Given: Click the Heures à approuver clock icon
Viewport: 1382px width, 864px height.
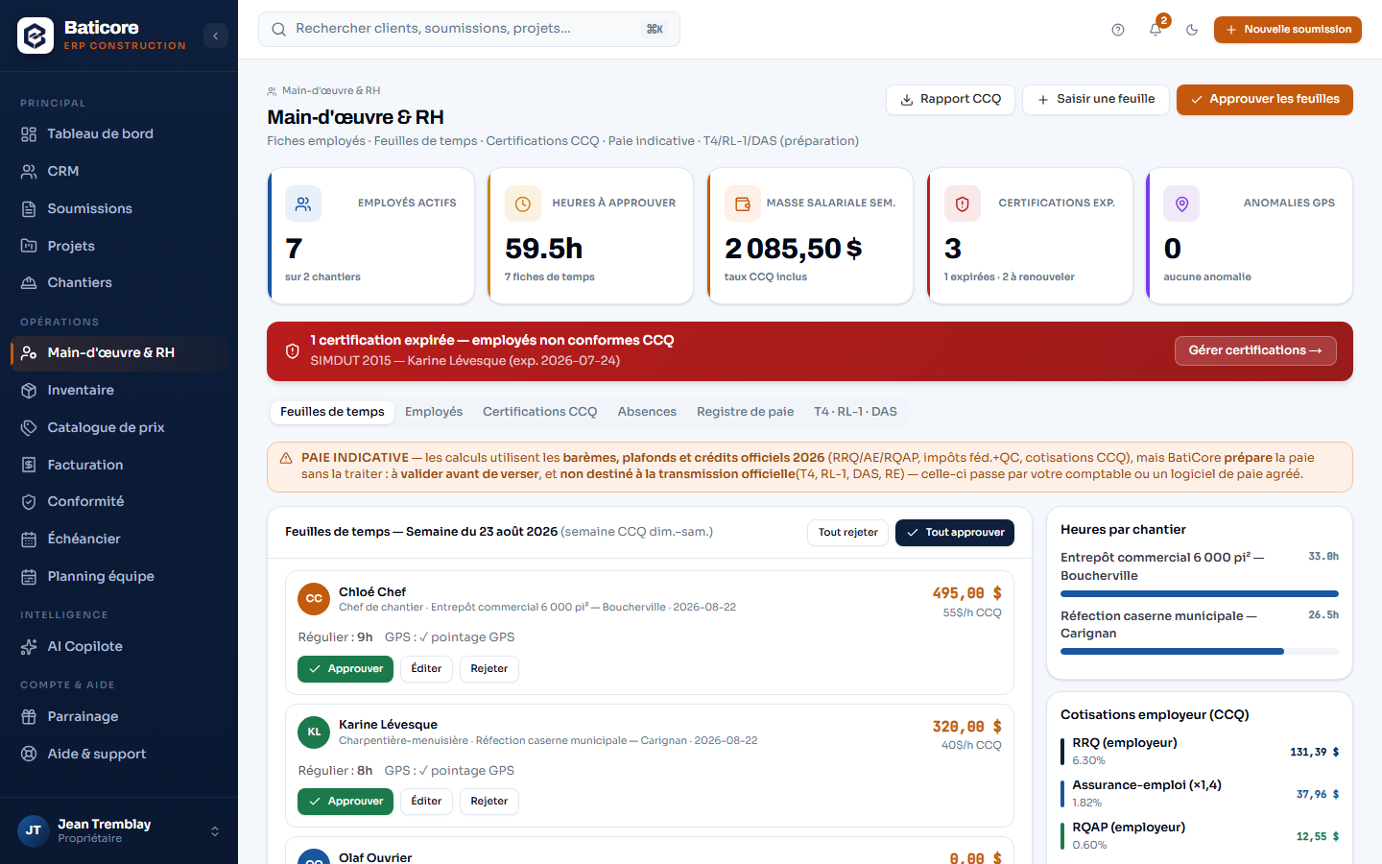Looking at the screenshot, I should (523, 204).
